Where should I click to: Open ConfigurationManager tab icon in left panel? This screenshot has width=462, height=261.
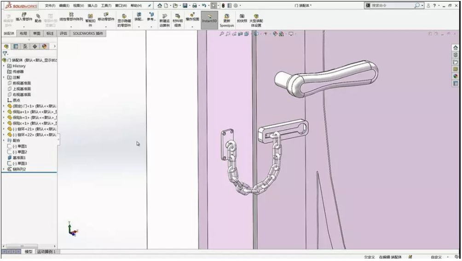pyautogui.click(x=25, y=46)
